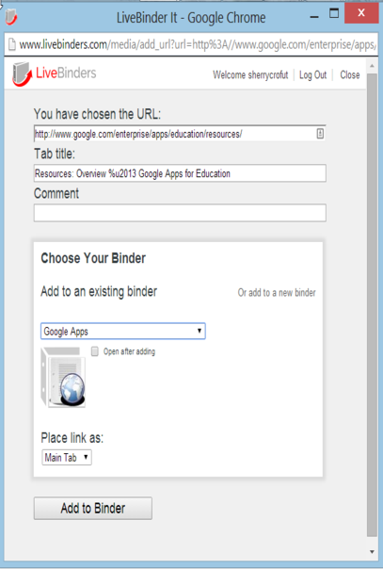
Task: Enable the Open after adding checkbox
Action: (x=94, y=351)
